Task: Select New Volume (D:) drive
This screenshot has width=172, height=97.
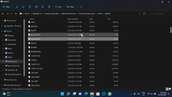Action: click(13, 66)
